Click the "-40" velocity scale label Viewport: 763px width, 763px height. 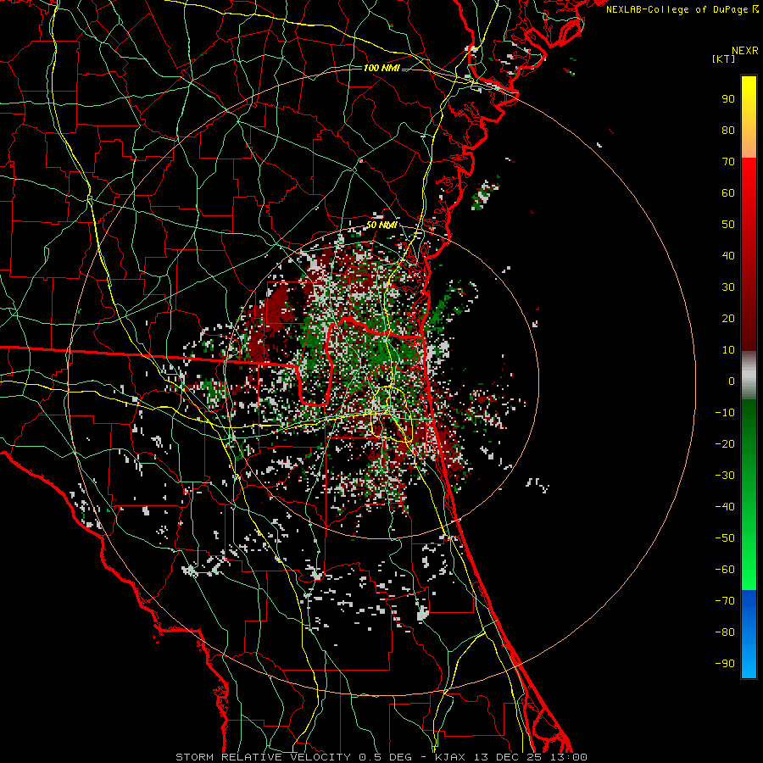pyautogui.click(x=725, y=507)
